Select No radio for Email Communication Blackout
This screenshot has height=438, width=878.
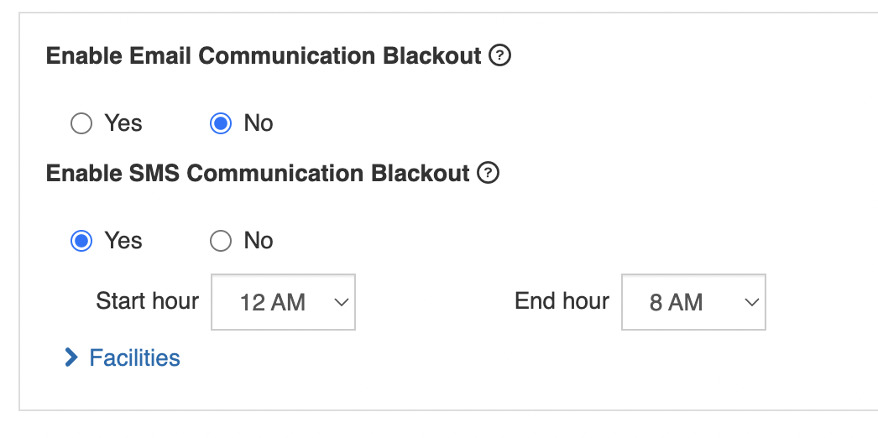pos(221,123)
